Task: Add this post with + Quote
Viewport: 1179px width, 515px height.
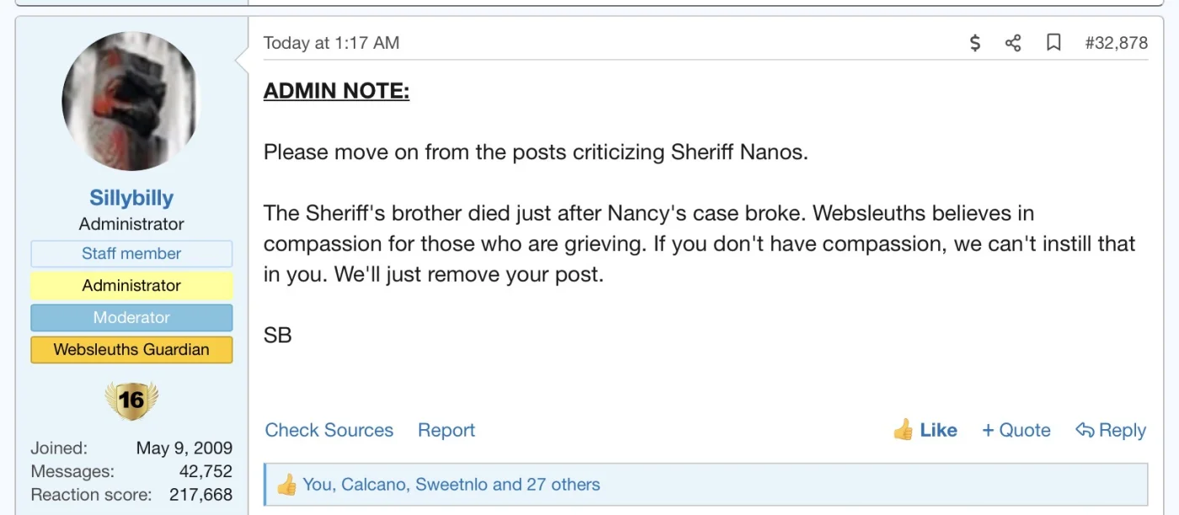Action: click(1016, 430)
